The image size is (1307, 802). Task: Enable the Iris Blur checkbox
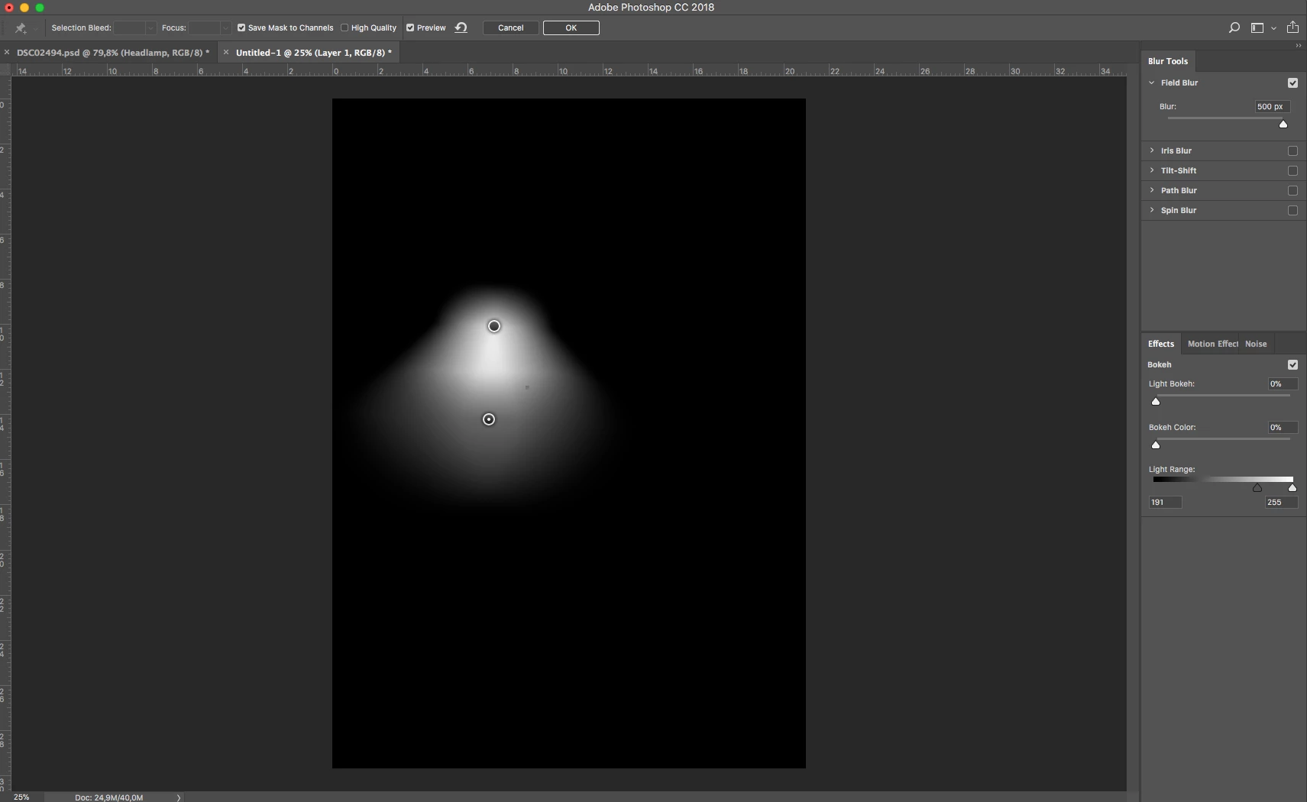1292,150
